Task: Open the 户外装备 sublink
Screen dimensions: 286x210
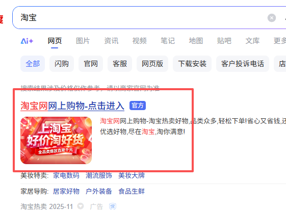Action: coord(99,192)
